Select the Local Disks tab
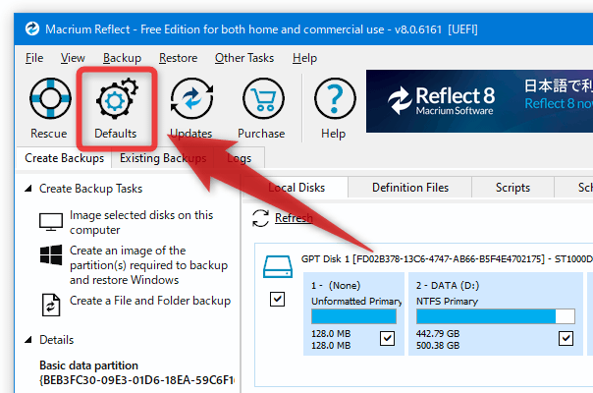 point(296,188)
